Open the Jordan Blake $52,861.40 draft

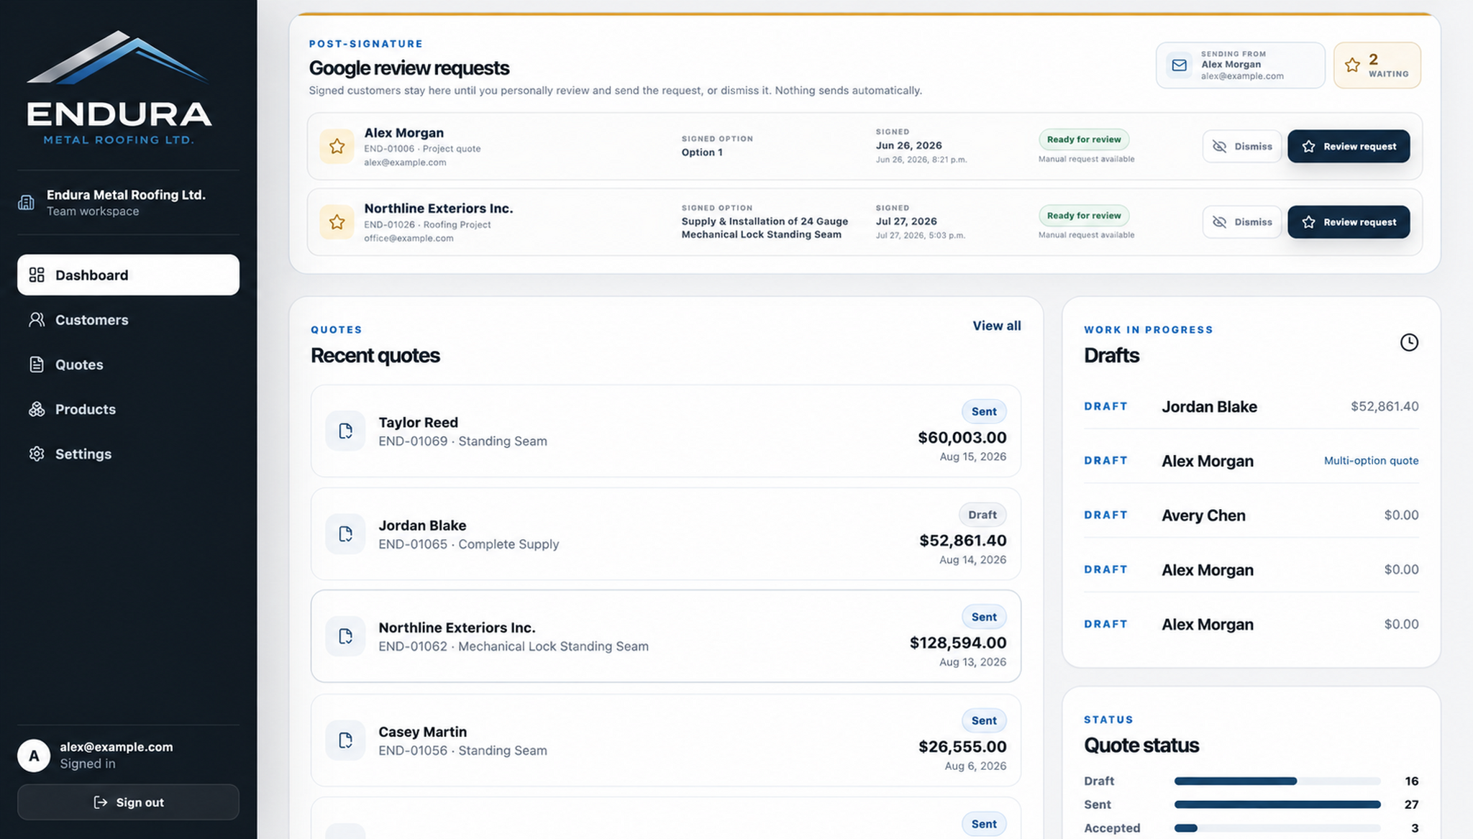click(x=1251, y=406)
